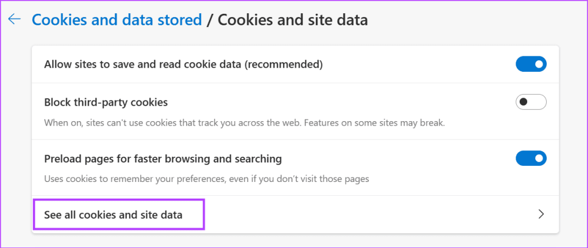Image resolution: width=588 pixels, height=248 pixels.
Task: Enable Block third-party cookies switch
Action: click(531, 103)
